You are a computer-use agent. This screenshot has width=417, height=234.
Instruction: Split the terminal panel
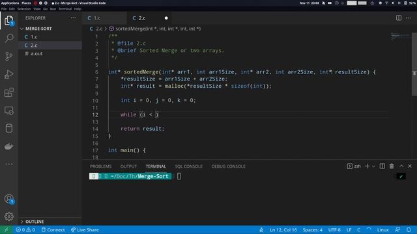click(382, 166)
